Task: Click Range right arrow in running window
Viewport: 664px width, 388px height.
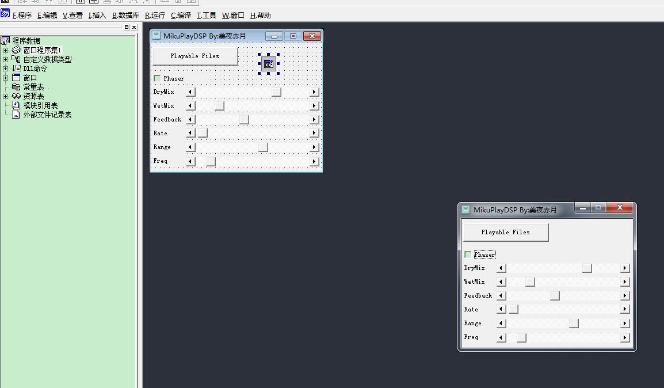Action: 625,323
